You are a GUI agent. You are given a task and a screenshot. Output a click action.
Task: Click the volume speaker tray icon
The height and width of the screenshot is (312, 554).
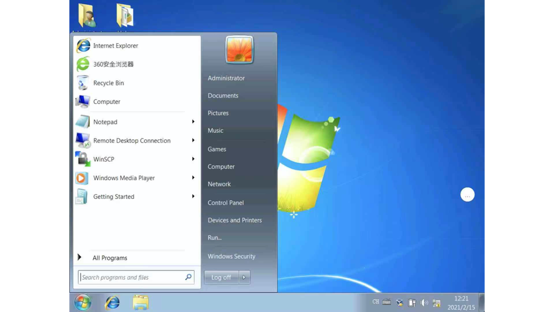coord(424,303)
